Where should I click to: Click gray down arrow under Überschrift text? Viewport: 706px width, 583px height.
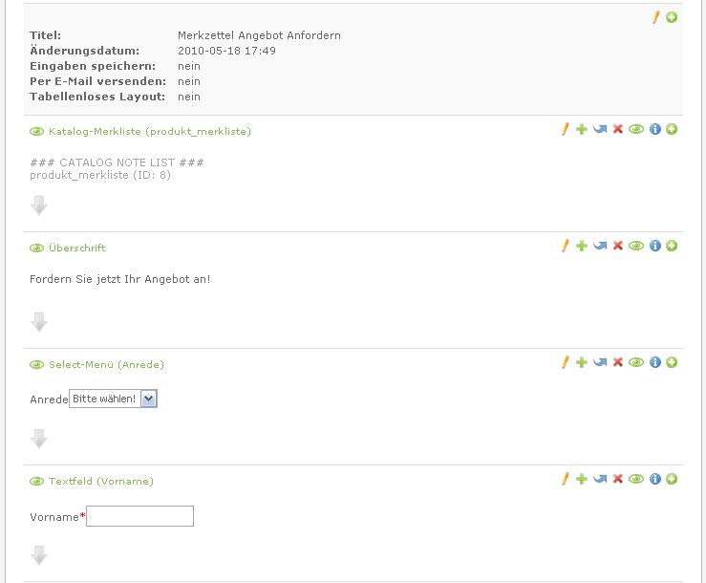coord(39,322)
